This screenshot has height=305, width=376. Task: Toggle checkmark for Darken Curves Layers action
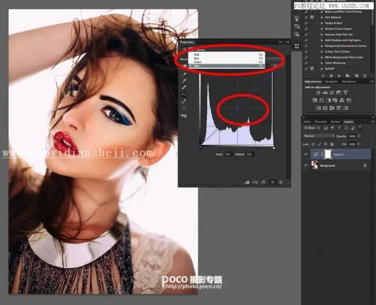point(306,29)
